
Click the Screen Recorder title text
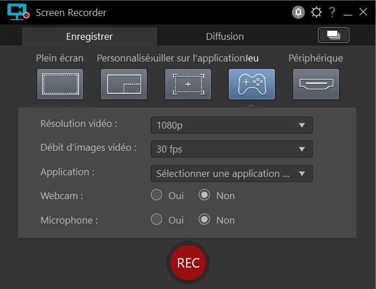coord(71,13)
